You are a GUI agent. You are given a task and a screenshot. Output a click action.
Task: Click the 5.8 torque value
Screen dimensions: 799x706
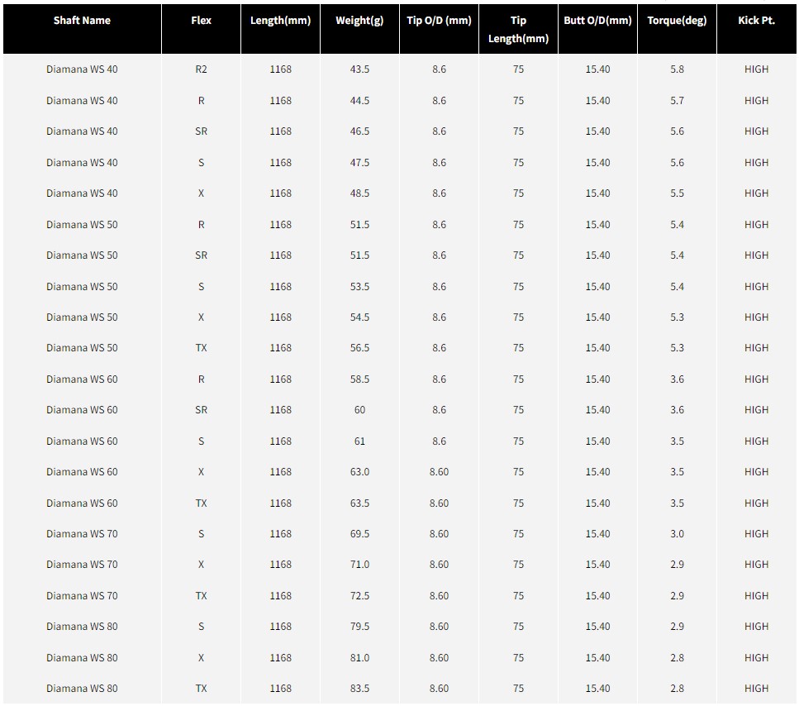coord(678,69)
